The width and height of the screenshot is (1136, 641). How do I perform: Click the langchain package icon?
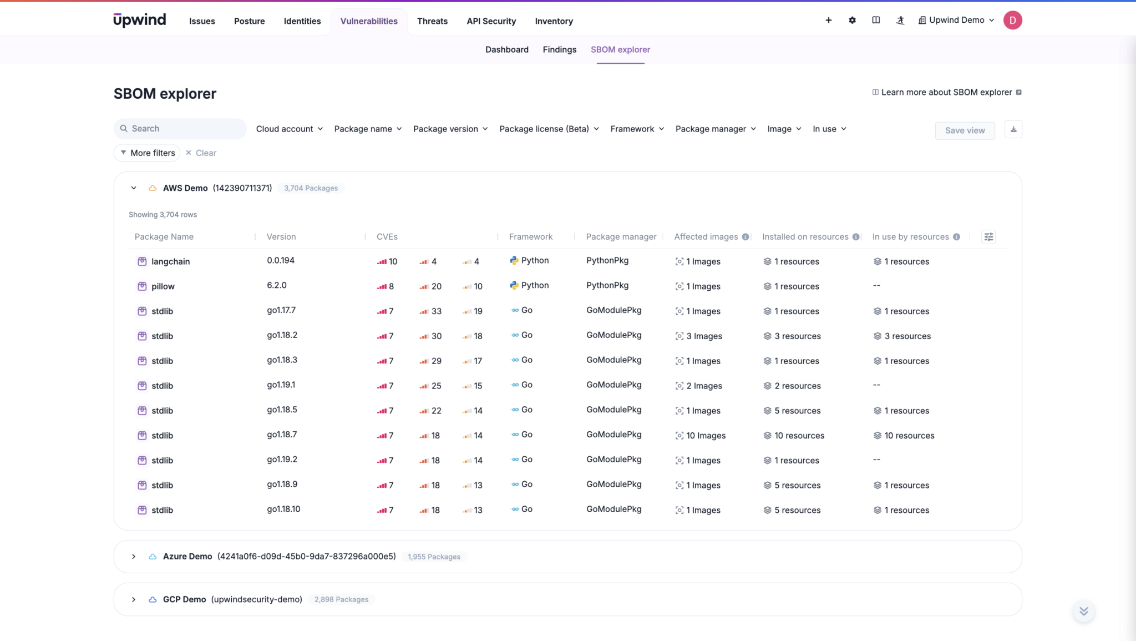pos(142,261)
